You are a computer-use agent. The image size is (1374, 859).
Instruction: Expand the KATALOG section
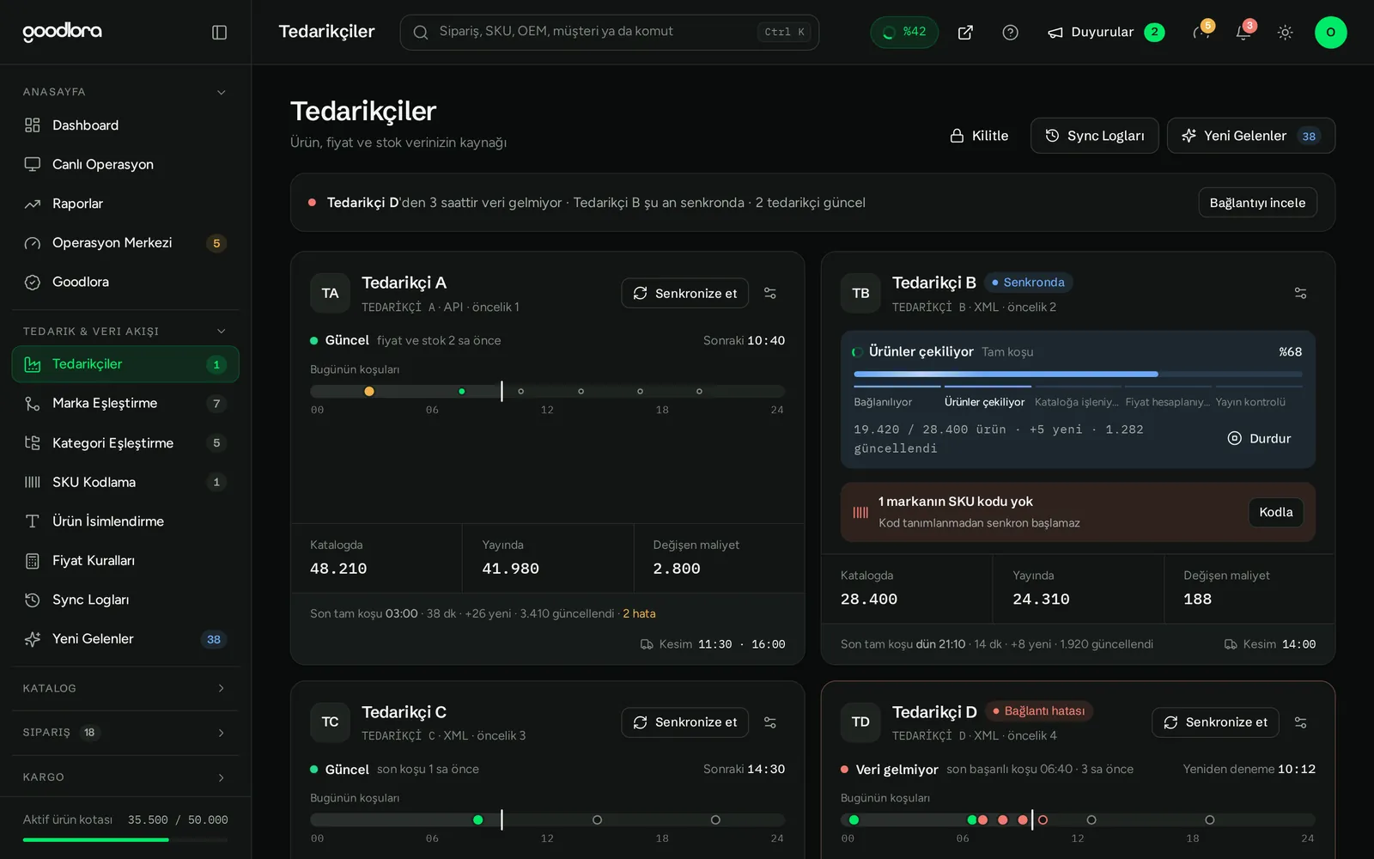tap(125, 688)
